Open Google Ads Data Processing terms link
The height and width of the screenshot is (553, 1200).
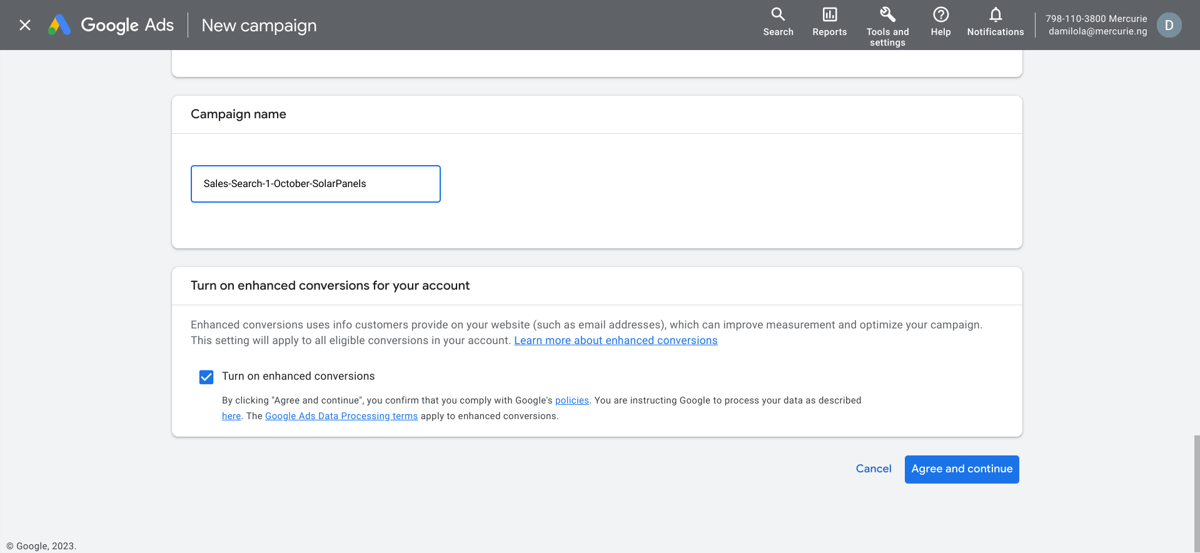(x=341, y=416)
